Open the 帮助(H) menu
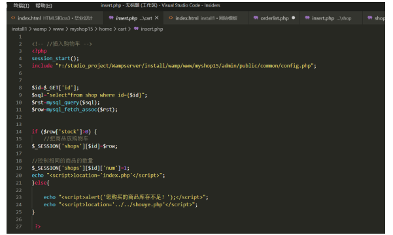The image size is (393, 235). 44,5
